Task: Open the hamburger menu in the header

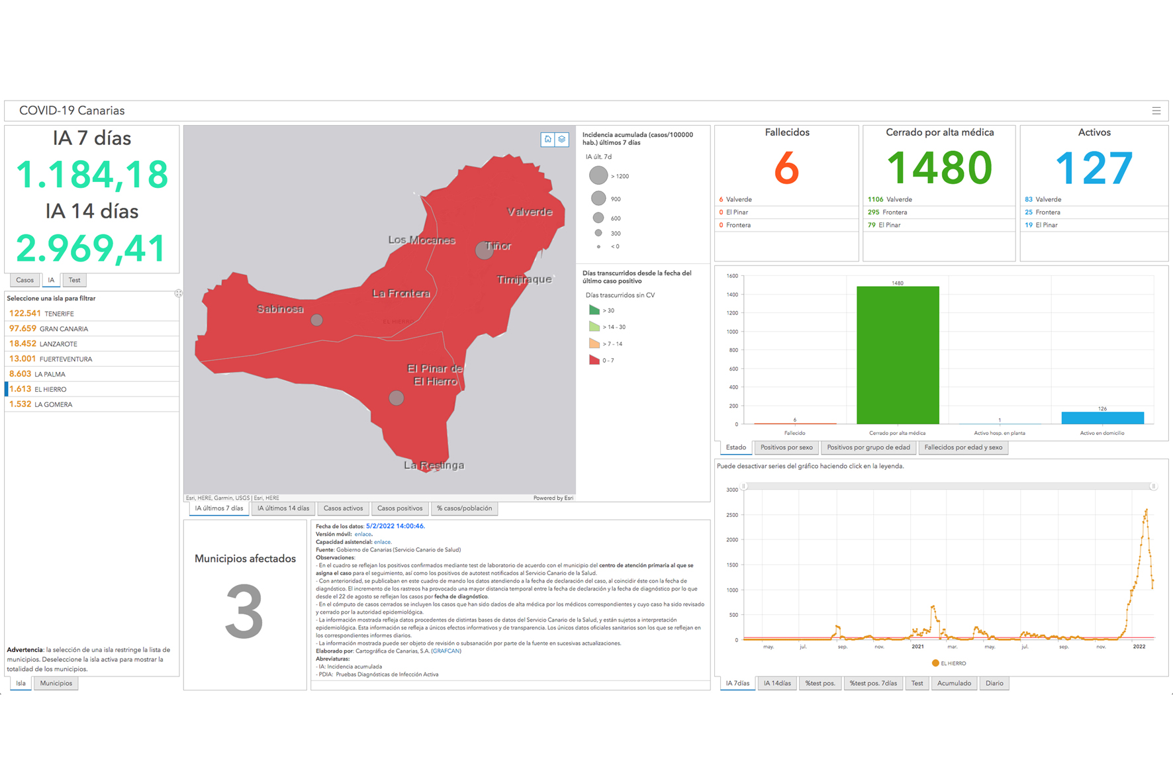Action: (1156, 111)
